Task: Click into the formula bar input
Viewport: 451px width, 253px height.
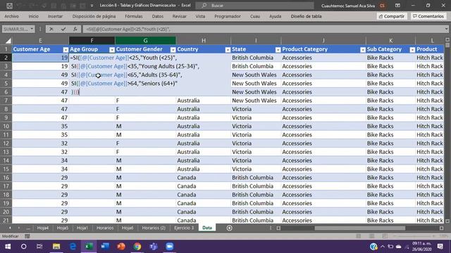Action: click(263, 29)
